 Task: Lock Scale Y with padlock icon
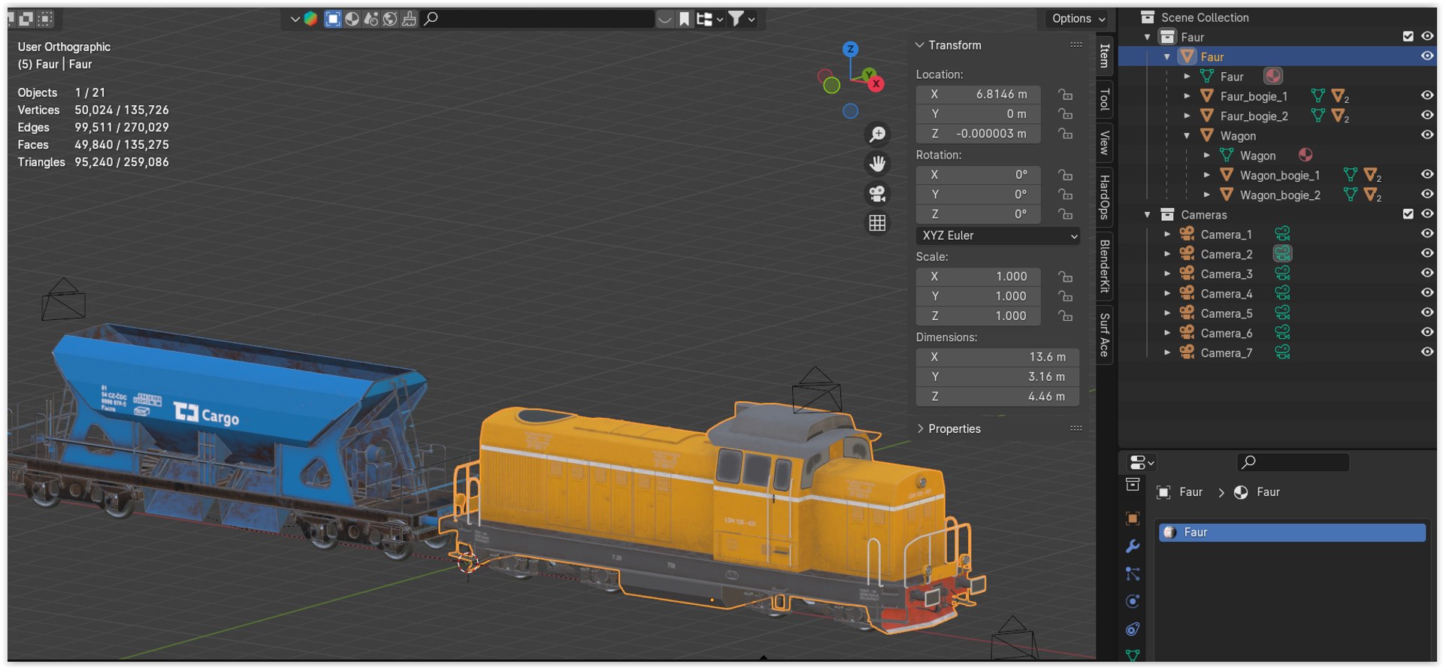pos(1065,297)
